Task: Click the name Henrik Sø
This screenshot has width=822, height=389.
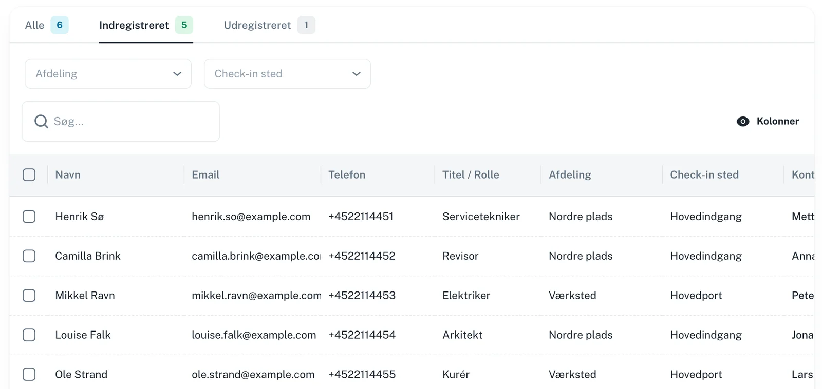Action: pos(80,217)
